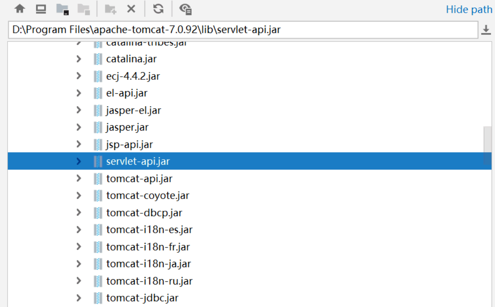Expand tomcat-coyote.jar node
This screenshot has height=307, width=495.
coord(79,195)
